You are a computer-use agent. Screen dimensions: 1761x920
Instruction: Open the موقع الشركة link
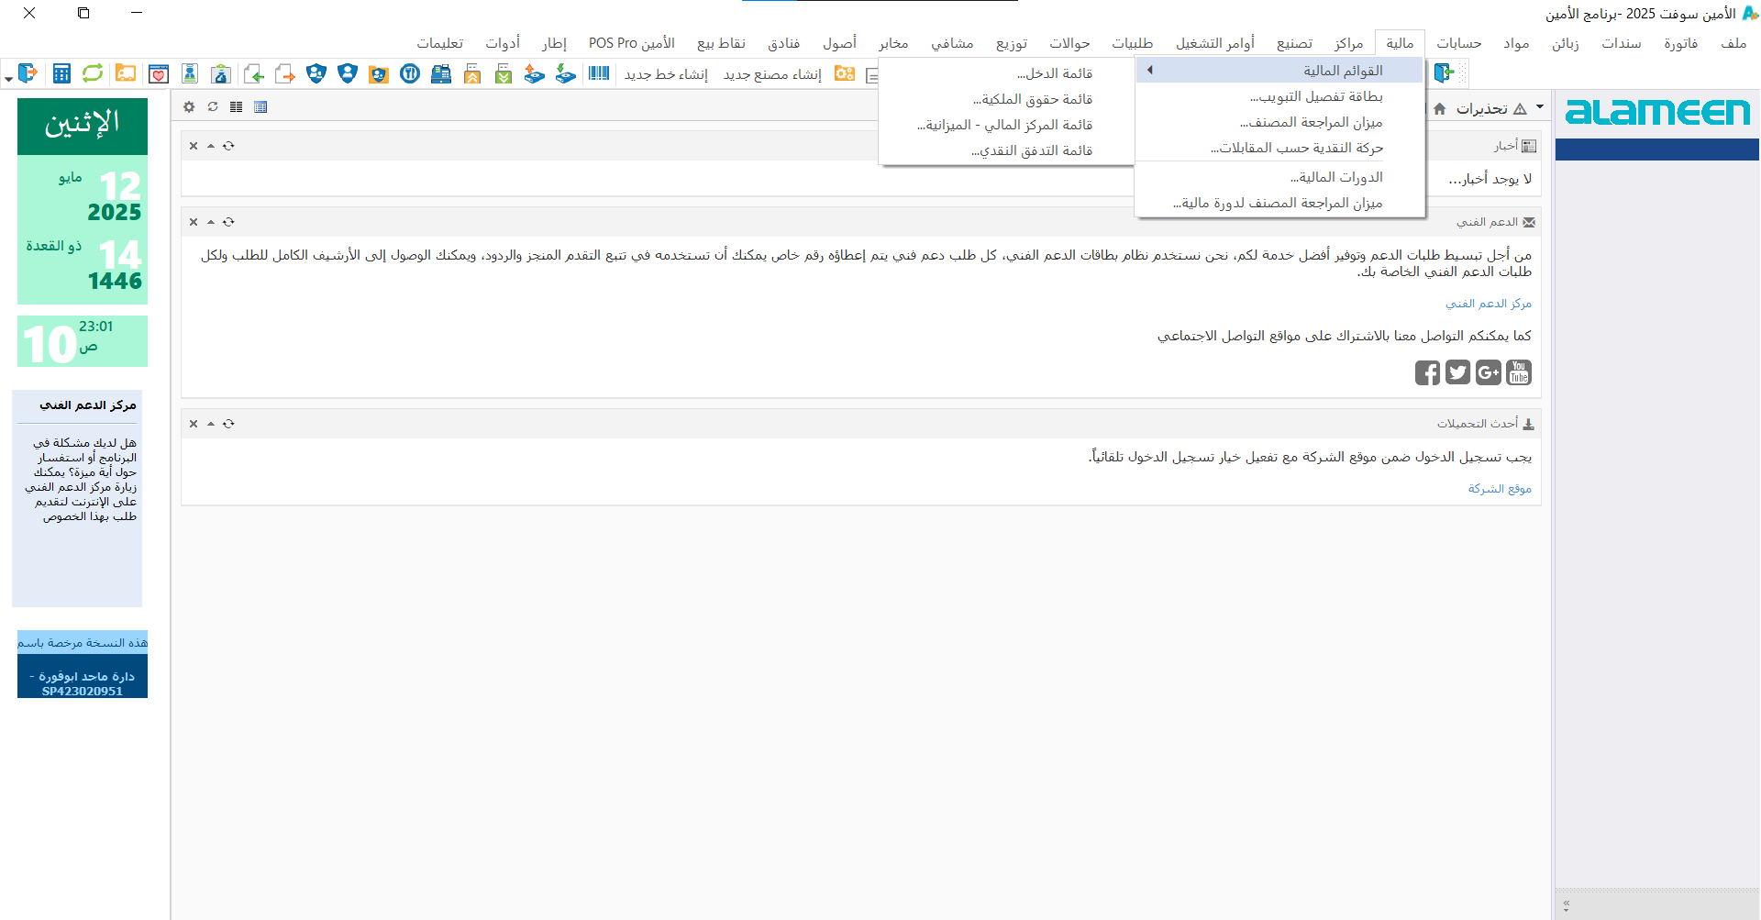tap(1500, 489)
